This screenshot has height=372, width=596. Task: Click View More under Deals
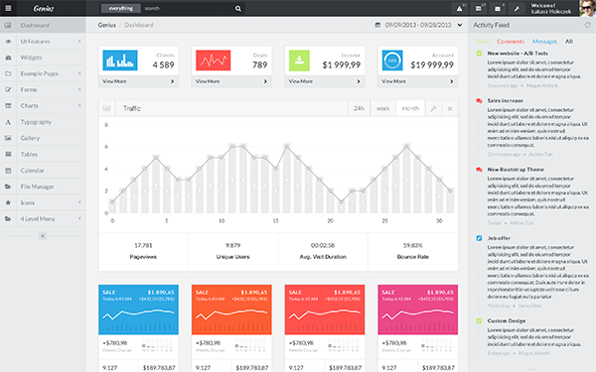(x=231, y=81)
